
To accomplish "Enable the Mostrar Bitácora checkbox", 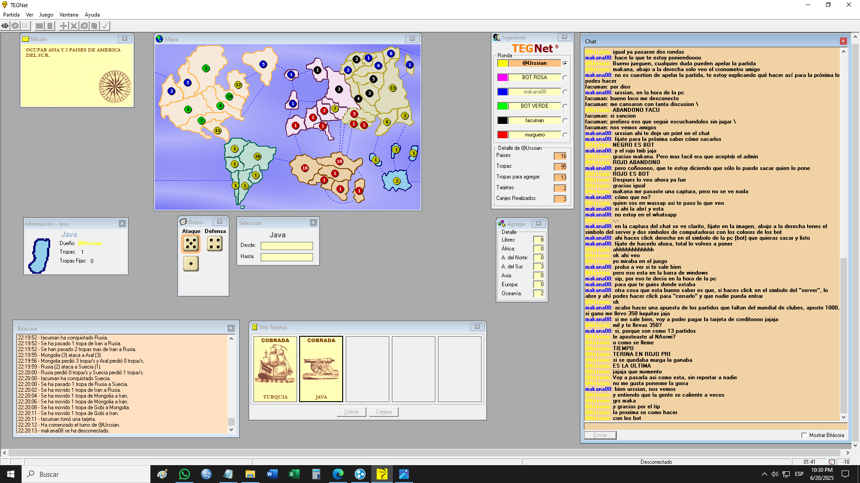I will pyautogui.click(x=804, y=435).
